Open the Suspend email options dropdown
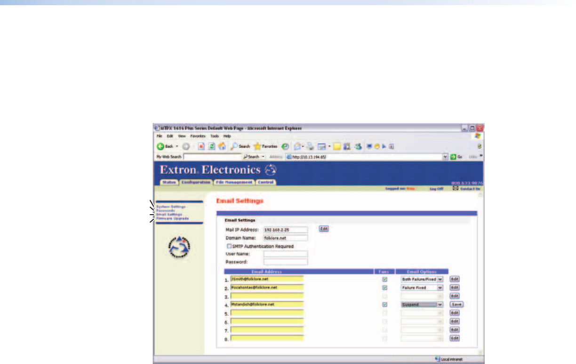This screenshot has height=364, width=576. [x=422, y=304]
